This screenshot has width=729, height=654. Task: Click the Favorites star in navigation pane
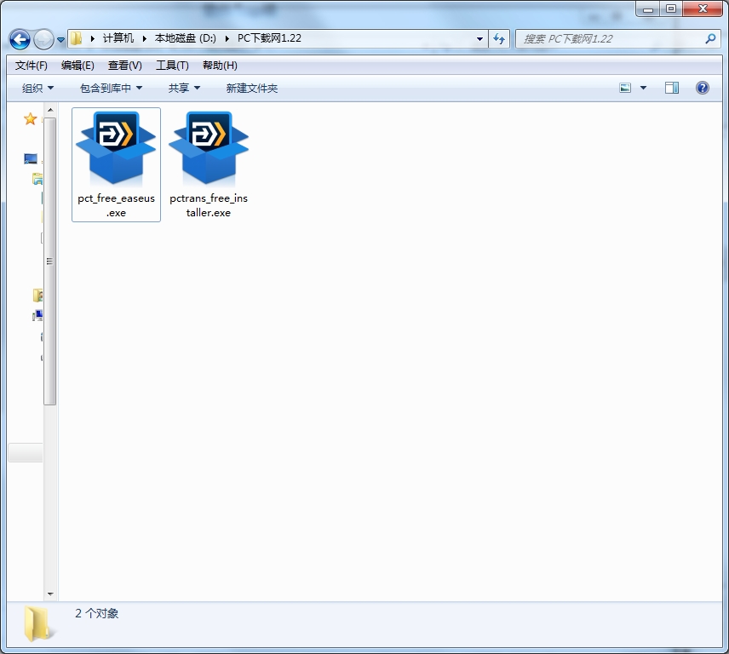(x=31, y=119)
